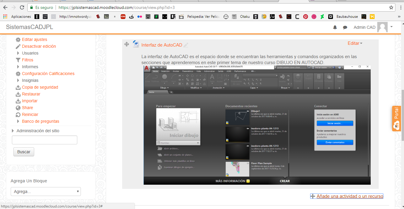Click the Importar import icon
The image size is (404, 209).
pyautogui.click(x=18, y=101)
